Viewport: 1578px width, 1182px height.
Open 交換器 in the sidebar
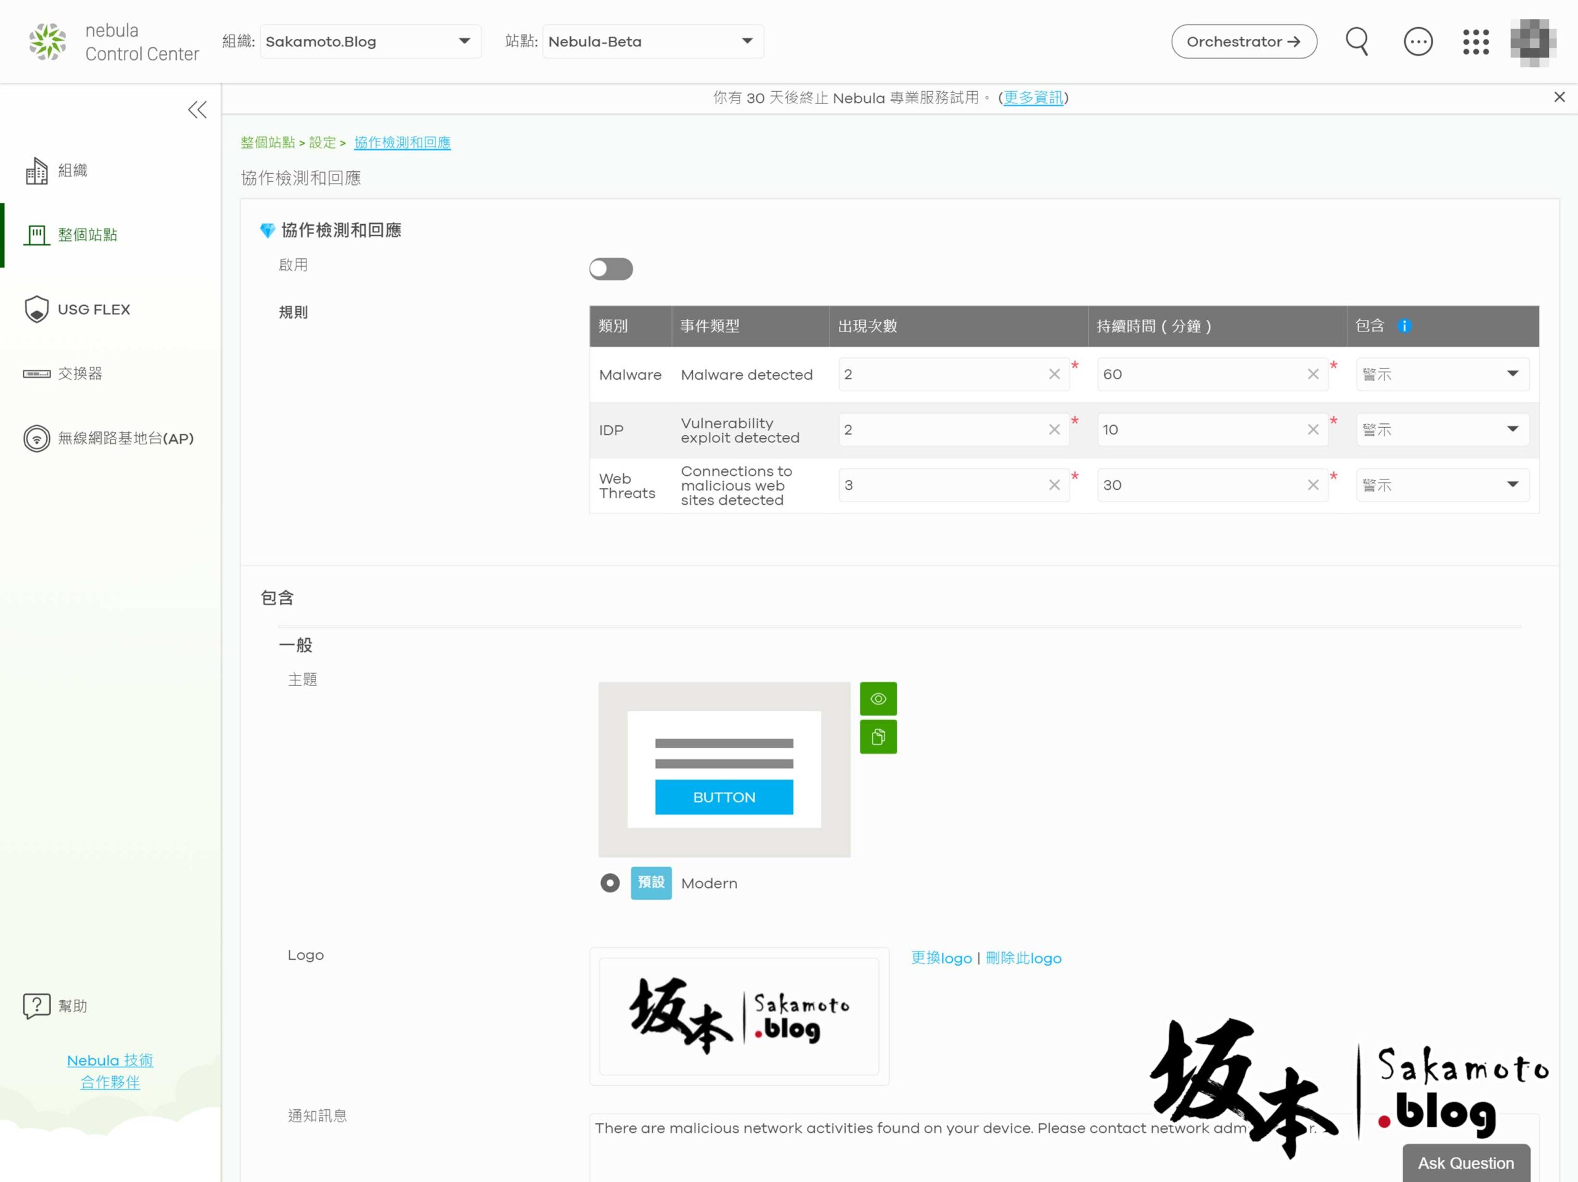click(x=80, y=374)
